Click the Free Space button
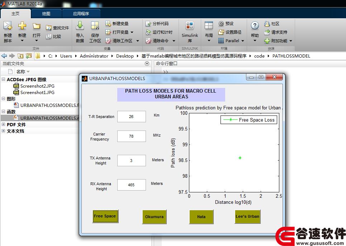The image size is (346, 246). (105, 216)
